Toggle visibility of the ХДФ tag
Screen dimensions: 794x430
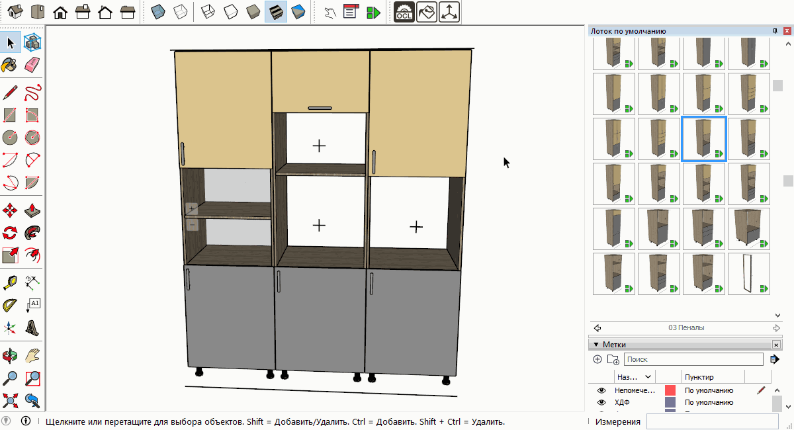pyautogui.click(x=601, y=402)
